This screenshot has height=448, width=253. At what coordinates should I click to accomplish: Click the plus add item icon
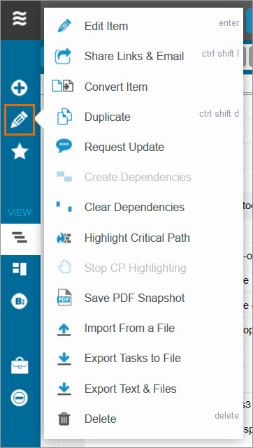point(20,88)
